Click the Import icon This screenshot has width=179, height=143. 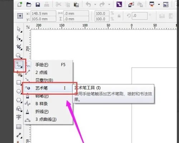coord(131,5)
